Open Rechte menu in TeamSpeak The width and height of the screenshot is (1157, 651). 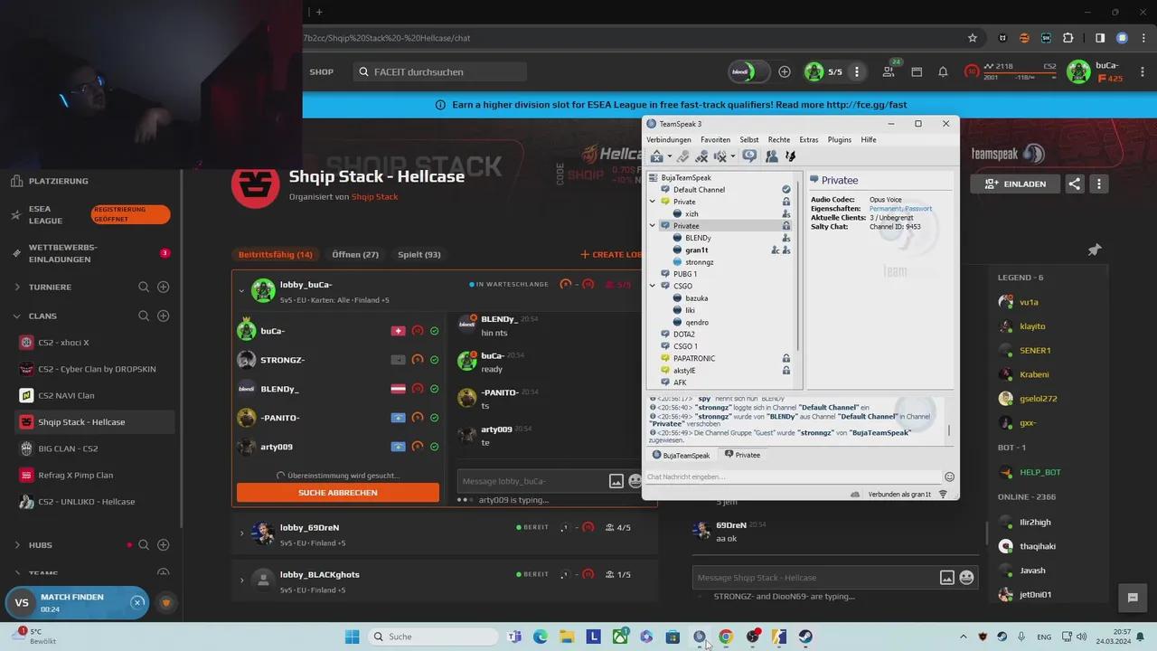(x=779, y=140)
